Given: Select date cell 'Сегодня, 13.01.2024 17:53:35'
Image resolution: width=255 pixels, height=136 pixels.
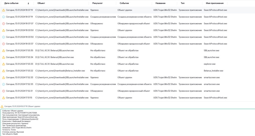Looking at the screenshot, I should [x=20, y=51].
